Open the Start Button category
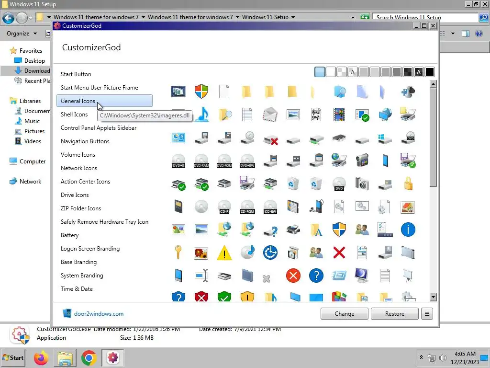This screenshot has height=368, width=490. point(76,74)
